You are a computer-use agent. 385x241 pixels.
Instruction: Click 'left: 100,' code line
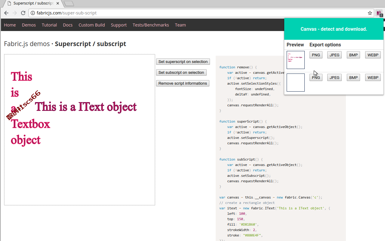point(237,214)
